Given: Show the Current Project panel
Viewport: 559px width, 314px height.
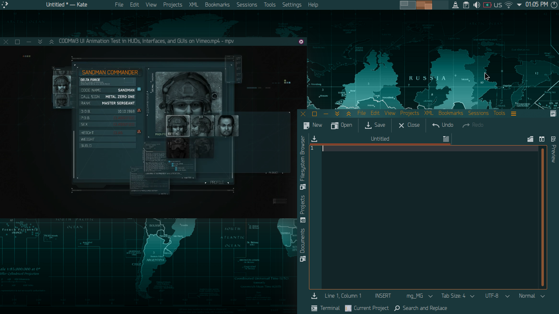Looking at the screenshot, I should [x=367, y=308].
